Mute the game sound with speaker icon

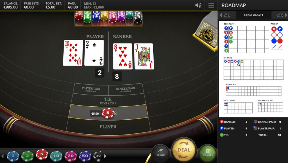(x=198, y=5)
